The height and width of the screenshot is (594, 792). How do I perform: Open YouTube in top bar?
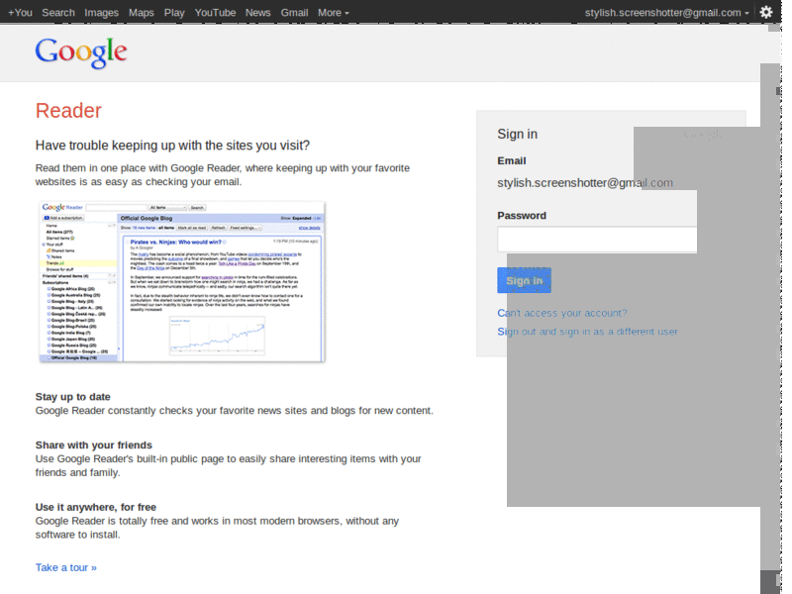pos(215,13)
